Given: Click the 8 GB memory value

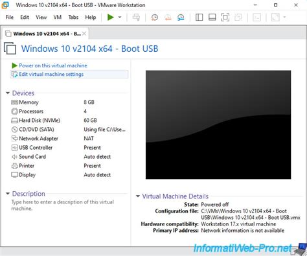Looking at the screenshot, I should click(x=89, y=102).
